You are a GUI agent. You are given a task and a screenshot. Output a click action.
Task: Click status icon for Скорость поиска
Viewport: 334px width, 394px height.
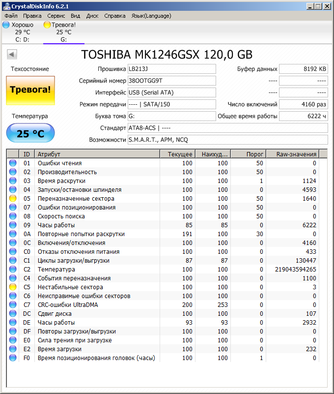[x=13, y=216]
